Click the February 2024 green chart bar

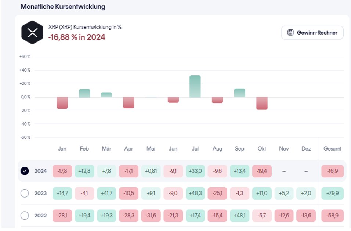click(x=84, y=93)
